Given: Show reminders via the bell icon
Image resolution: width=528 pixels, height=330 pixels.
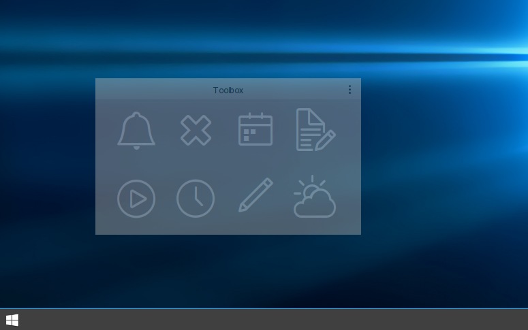Looking at the screenshot, I should point(136,130).
